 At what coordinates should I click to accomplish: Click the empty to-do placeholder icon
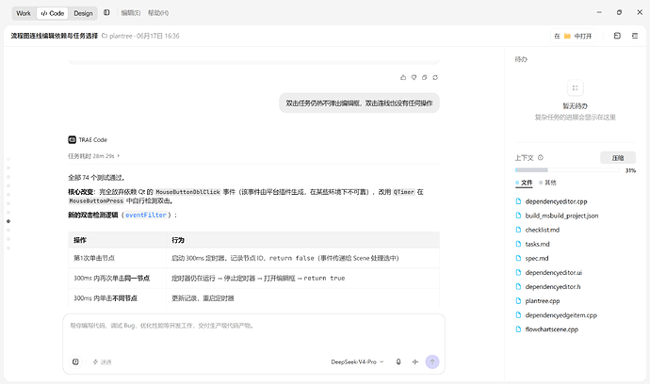575,88
